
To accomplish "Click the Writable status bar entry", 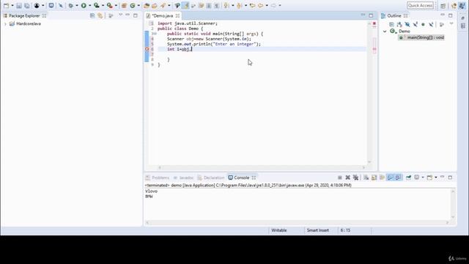I will 278,230.
